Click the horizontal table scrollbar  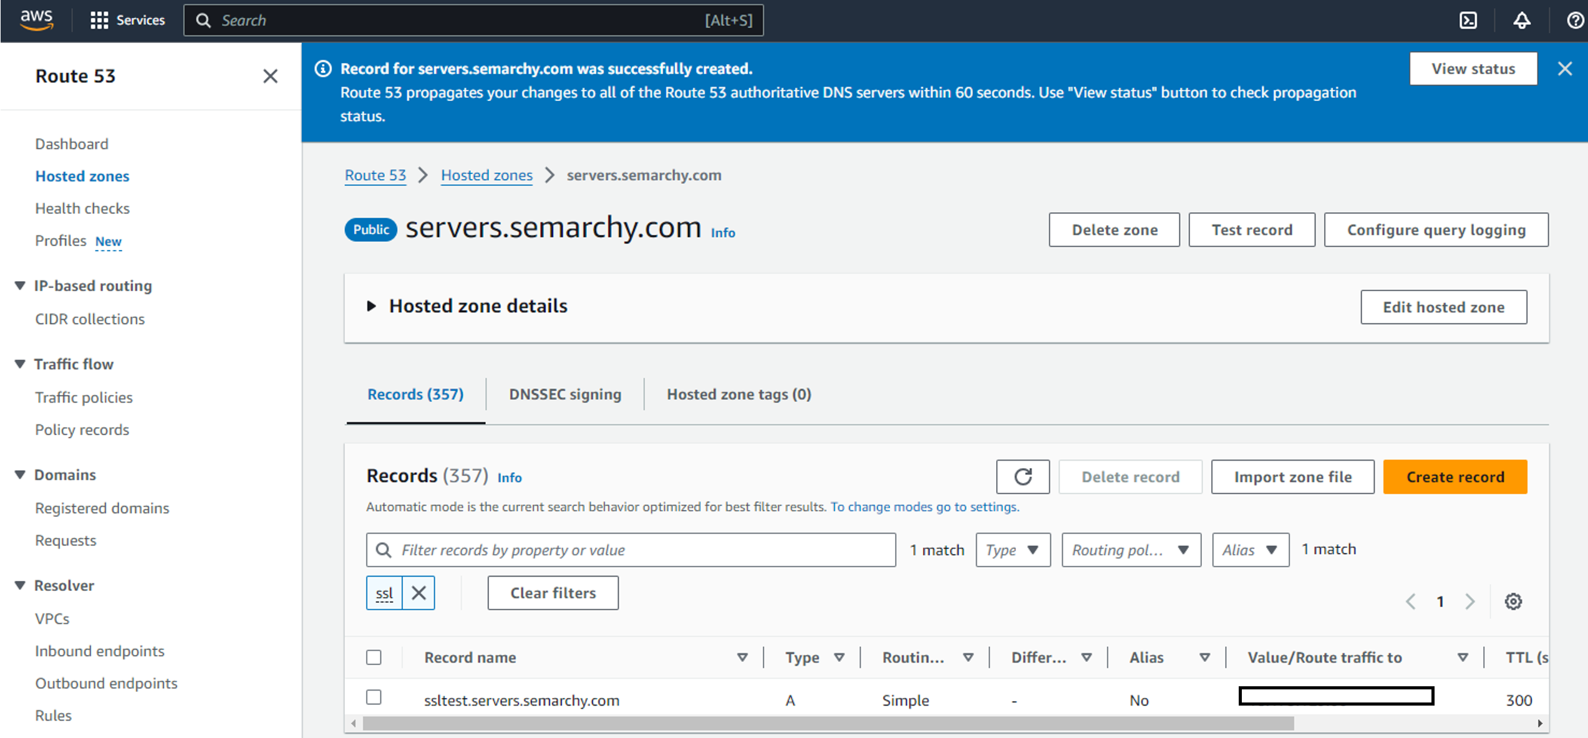[828, 724]
